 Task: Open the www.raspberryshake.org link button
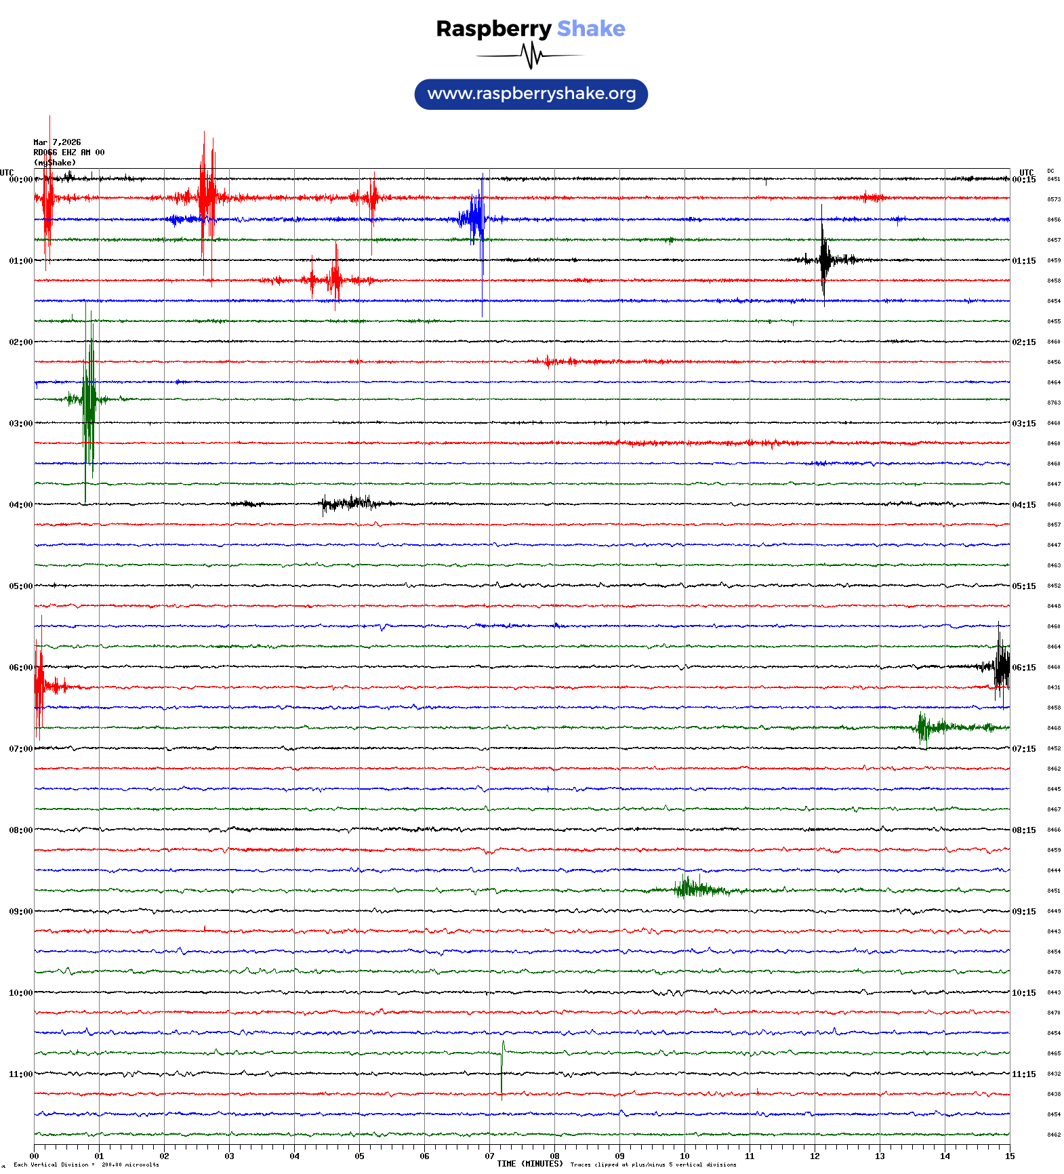click(x=531, y=94)
